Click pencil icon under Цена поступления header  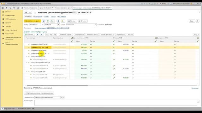[x=72, y=41]
